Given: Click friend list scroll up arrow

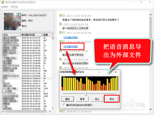Looking at the screenshot, I should point(53,35).
